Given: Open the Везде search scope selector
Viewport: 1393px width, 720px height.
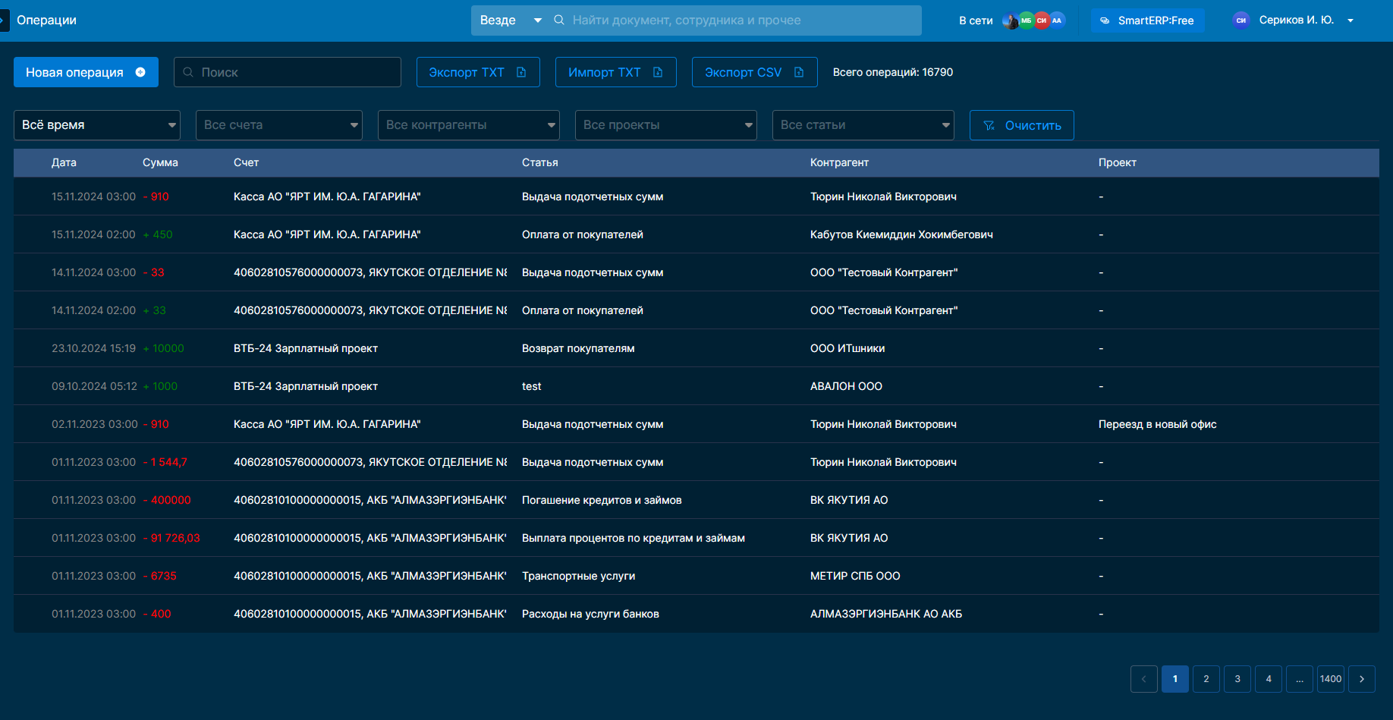Looking at the screenshot, I should point(510,20).
